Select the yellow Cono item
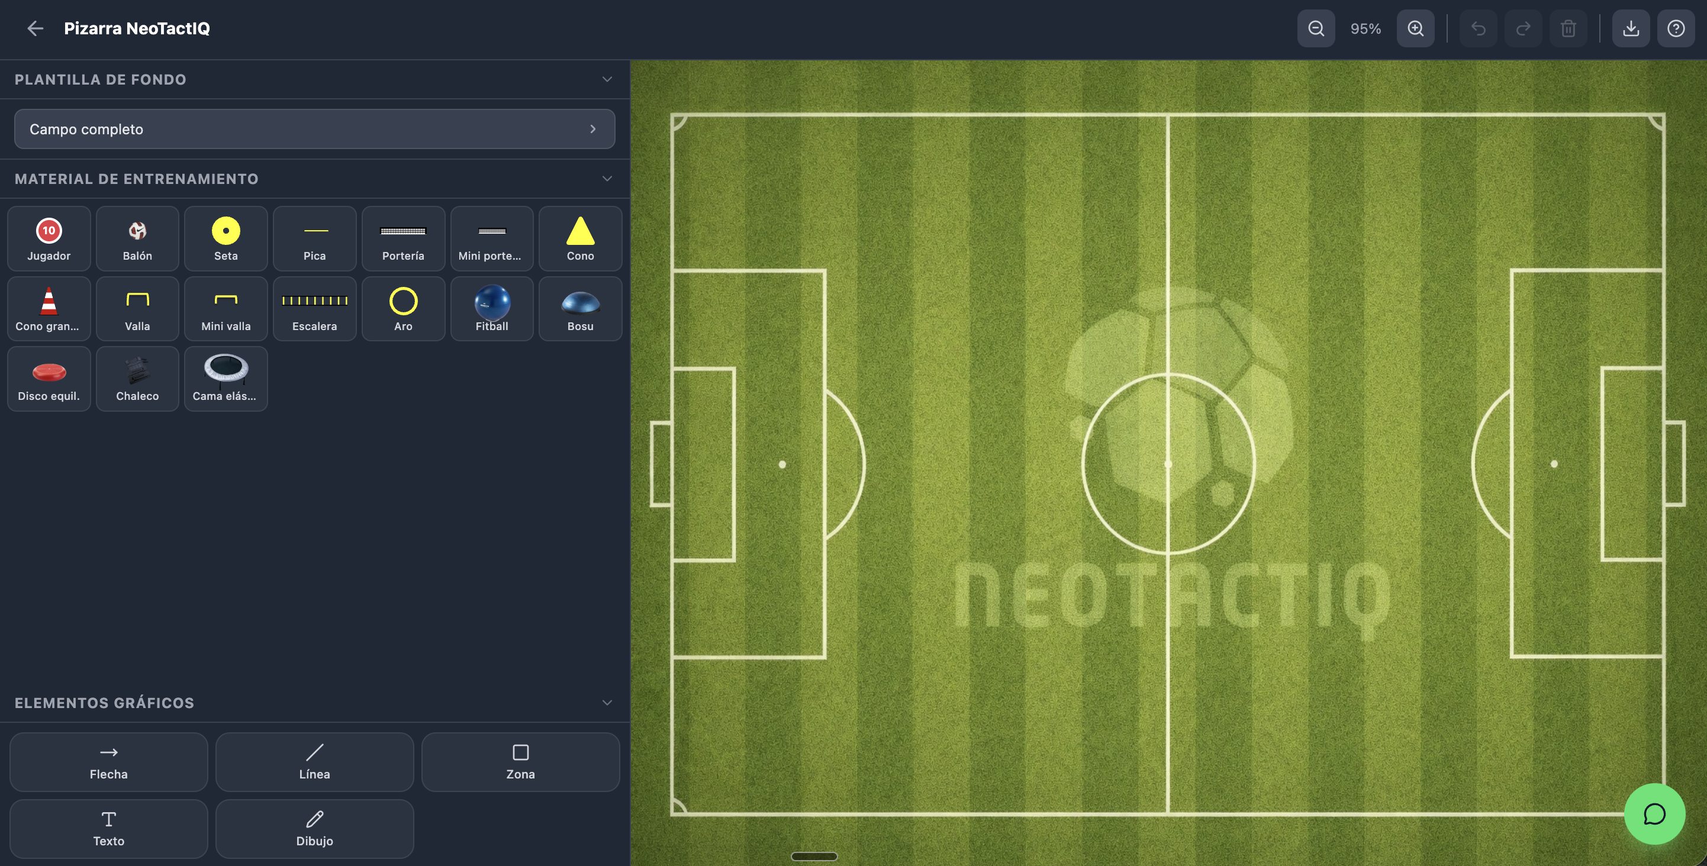 pos(581,238)
